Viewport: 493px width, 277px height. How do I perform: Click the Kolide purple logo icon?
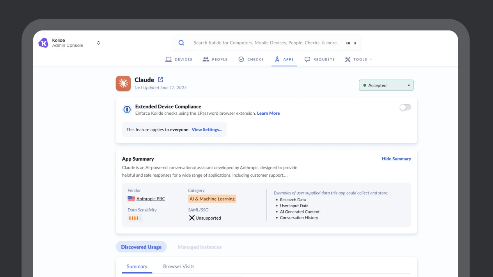(x=43, y=43)
